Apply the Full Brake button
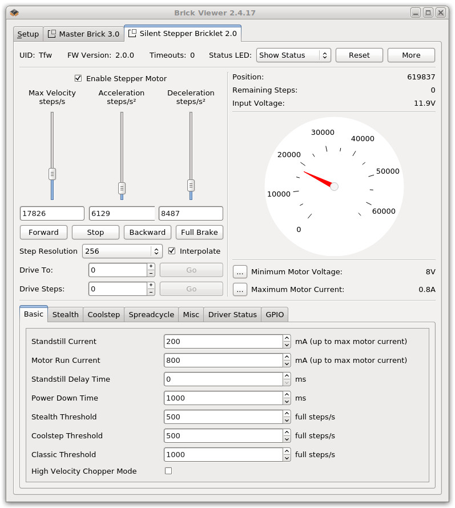455x508 pixels. (199, 233)
